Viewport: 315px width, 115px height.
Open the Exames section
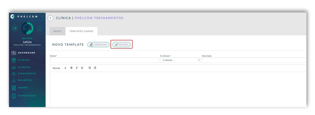pyautogui.click(x=20, y=88)
